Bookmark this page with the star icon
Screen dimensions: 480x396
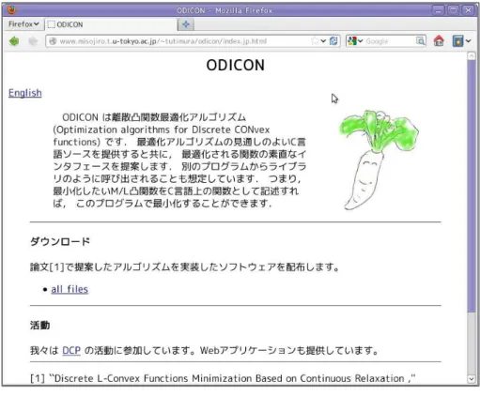315,41
